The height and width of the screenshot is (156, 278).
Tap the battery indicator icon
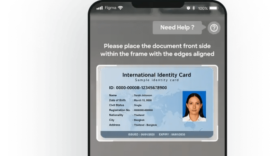(x=213, y=8)
